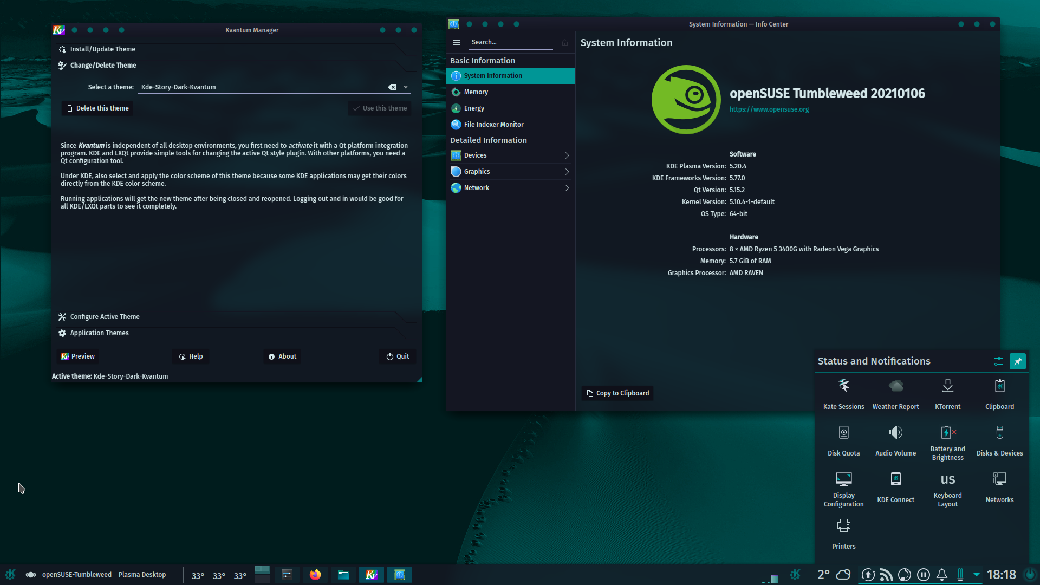
Task: Click the Kvantum Manager title bar icon
Action: coord(58,30)
